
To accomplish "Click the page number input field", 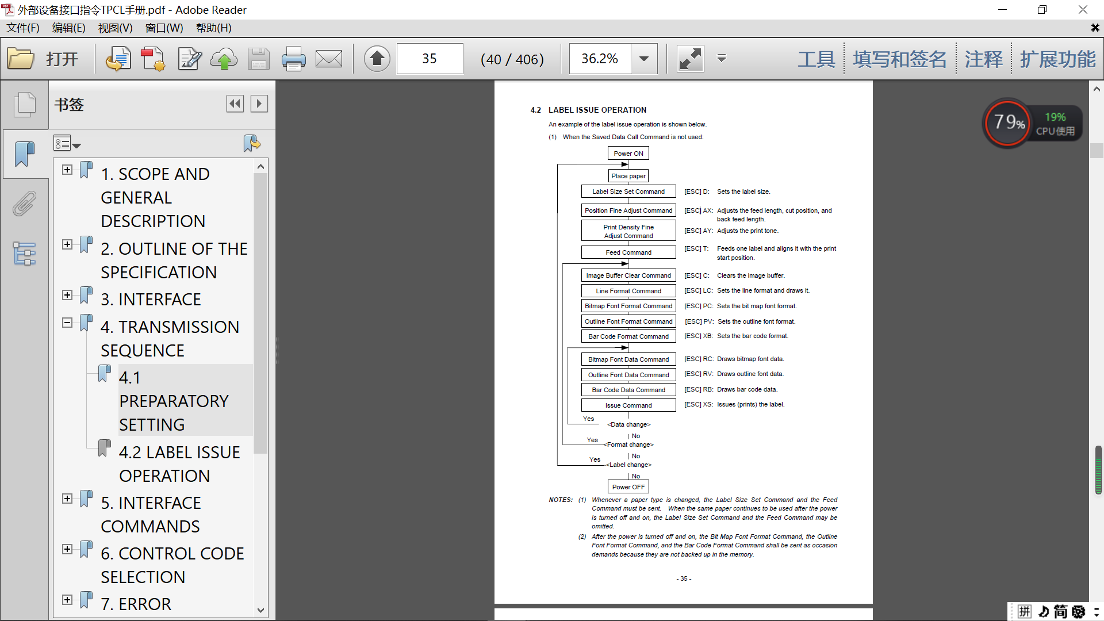I will pos(430,59).
